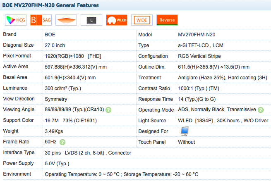The width and height of the screenshot is (271, 181).
Task: Click the 89/89/89/89 (Typ.)(CR≥10) viewing angle text
Action: click(x=74, y=110)
